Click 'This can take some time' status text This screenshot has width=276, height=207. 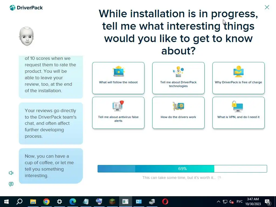pos(179,178)
